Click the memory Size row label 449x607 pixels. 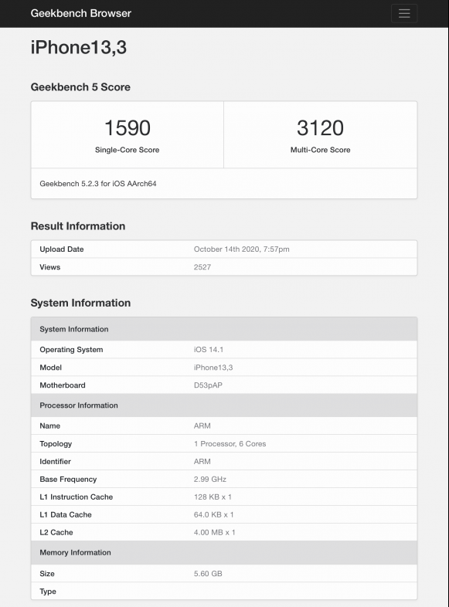[x=47, y=574]
